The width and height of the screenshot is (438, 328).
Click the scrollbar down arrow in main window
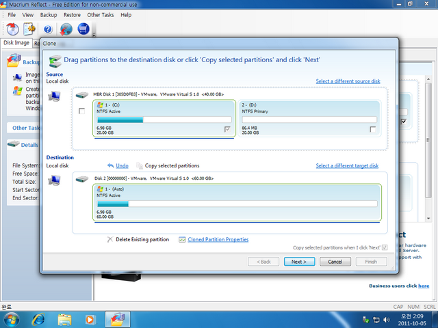point(428,219)
